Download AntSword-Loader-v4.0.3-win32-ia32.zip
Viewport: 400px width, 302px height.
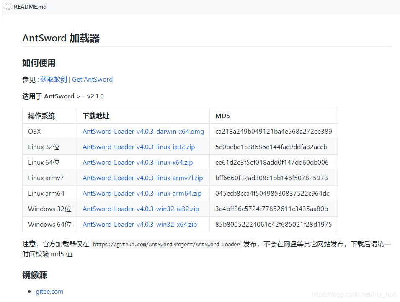pyautogui.click(x=141, y=209)
